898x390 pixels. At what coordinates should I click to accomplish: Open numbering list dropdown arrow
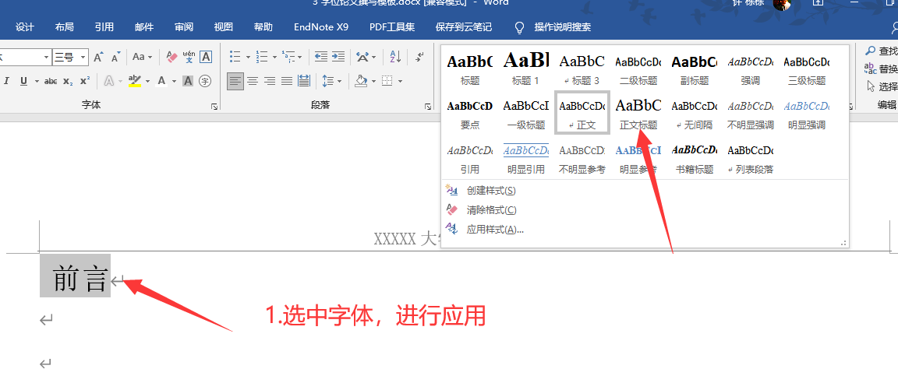pos(275,57)
